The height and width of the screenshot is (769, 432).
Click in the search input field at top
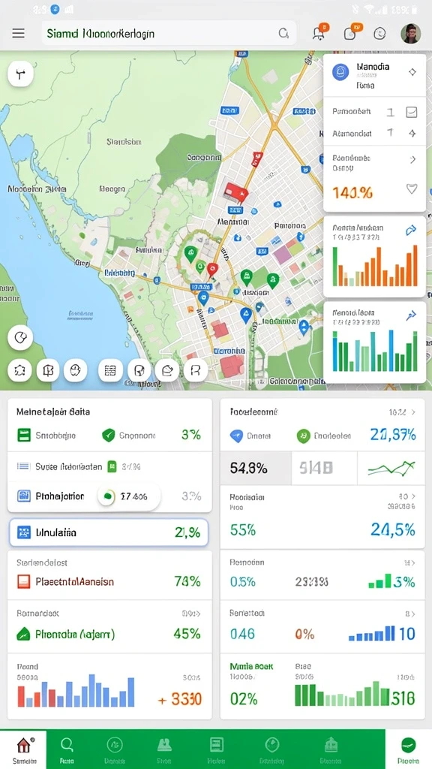(x=159, y=33)
